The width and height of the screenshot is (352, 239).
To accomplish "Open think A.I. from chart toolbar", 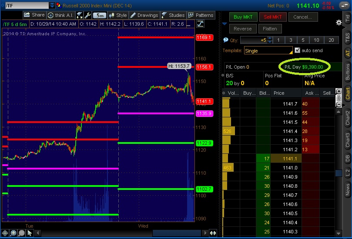I will pyautogui.click(x=62, y=15).
